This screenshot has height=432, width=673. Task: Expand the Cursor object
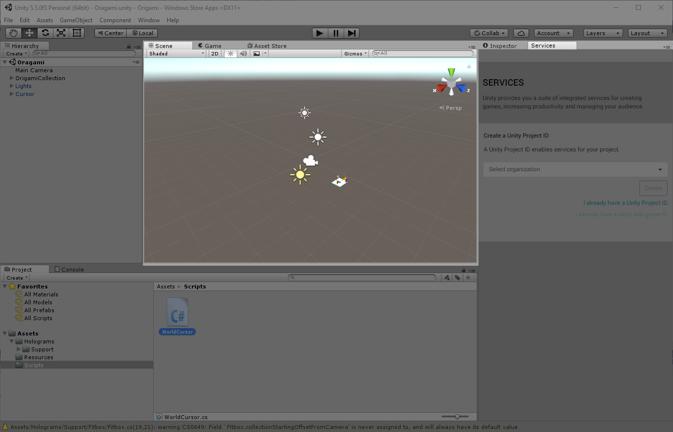12,94
